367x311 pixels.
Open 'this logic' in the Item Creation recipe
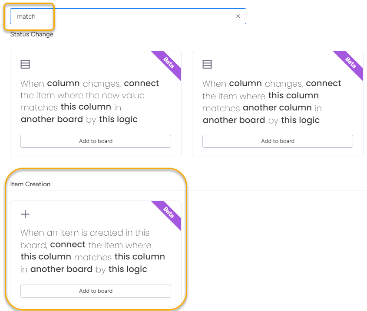tap(128, 269)
